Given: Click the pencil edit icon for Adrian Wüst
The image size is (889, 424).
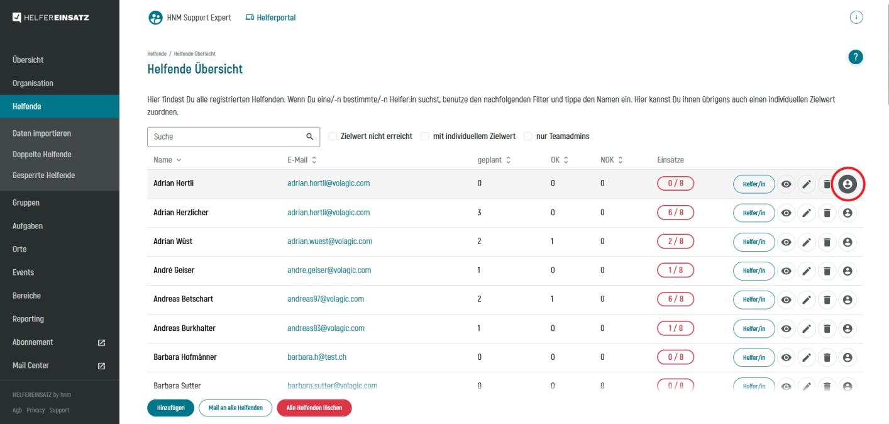Looking at the screenshot, I should [806, 242].
